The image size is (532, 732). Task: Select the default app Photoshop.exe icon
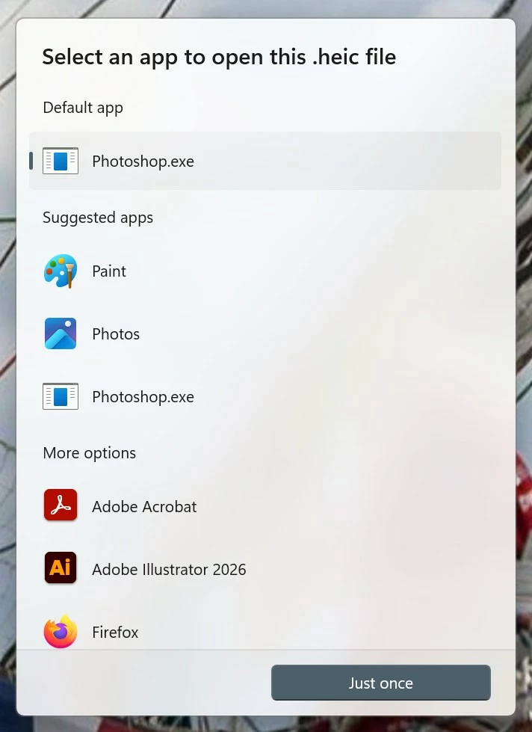61,161
